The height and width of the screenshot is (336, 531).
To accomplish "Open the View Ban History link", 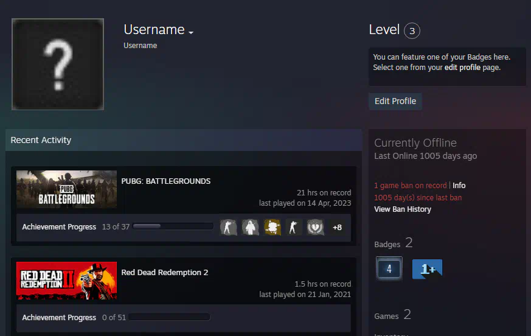I will 403,209.
